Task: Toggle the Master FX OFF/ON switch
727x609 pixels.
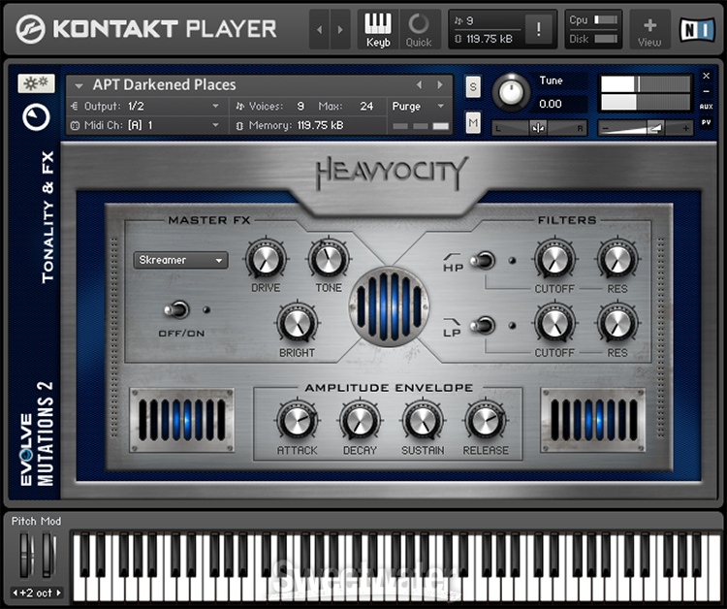Action: click(177, 310)
